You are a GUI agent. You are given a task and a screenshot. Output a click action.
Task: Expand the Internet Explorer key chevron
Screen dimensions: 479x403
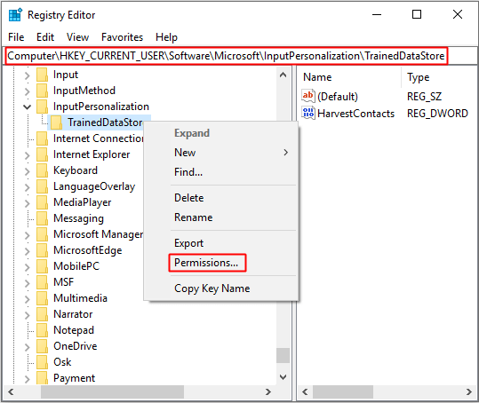point(28,155)
